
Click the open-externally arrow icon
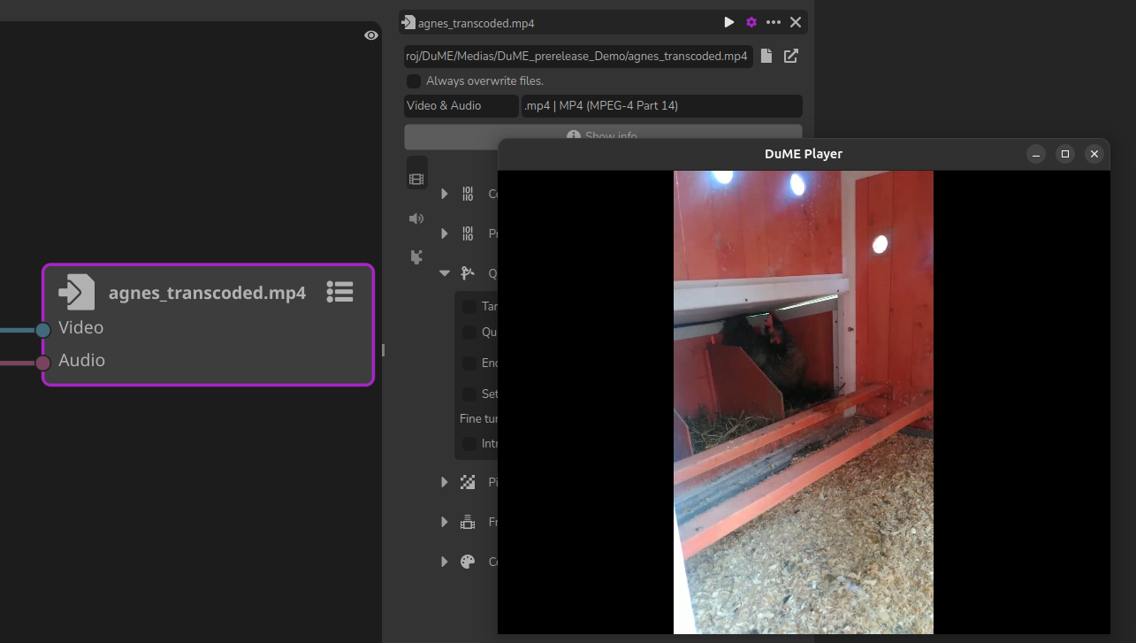(791, 57)
